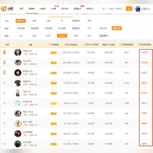Image resolution: width=153 pixels, height=153 pixels.
Task: Click the 1.25万 active viewers value
Action: pyautogui.click(x=144, y=52)
